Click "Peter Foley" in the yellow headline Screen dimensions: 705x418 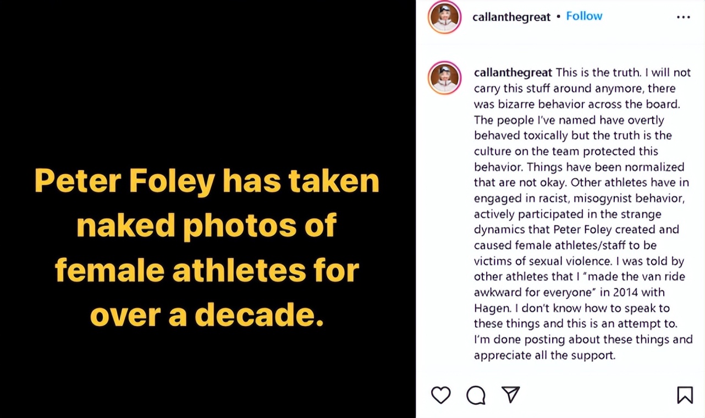pyautogui.click(x=124, y=181)
